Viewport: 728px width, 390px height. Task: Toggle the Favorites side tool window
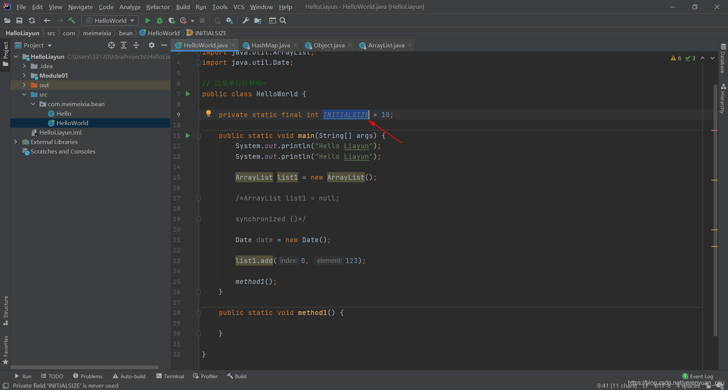tap(5, 350)
